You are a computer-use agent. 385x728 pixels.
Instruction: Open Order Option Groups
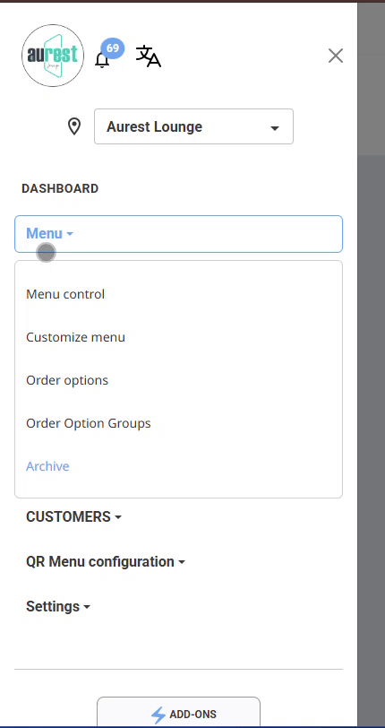[89, 423]
